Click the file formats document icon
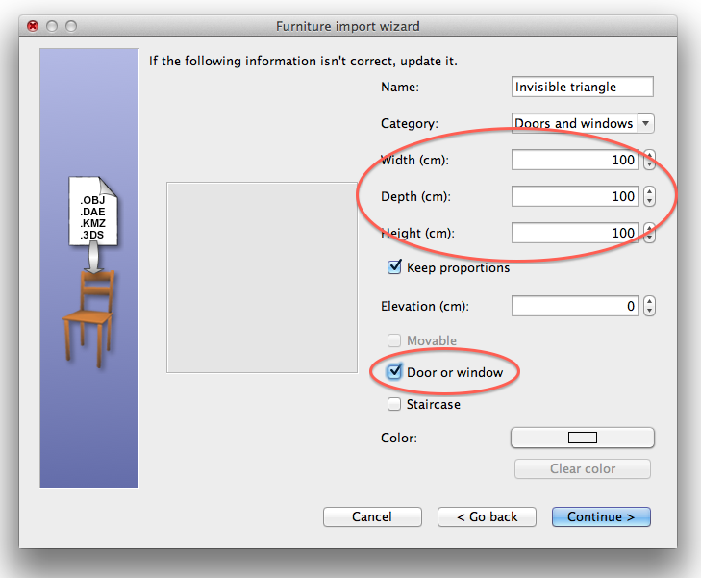This screenshot has height=578, width=701. [x=93, y=215]
